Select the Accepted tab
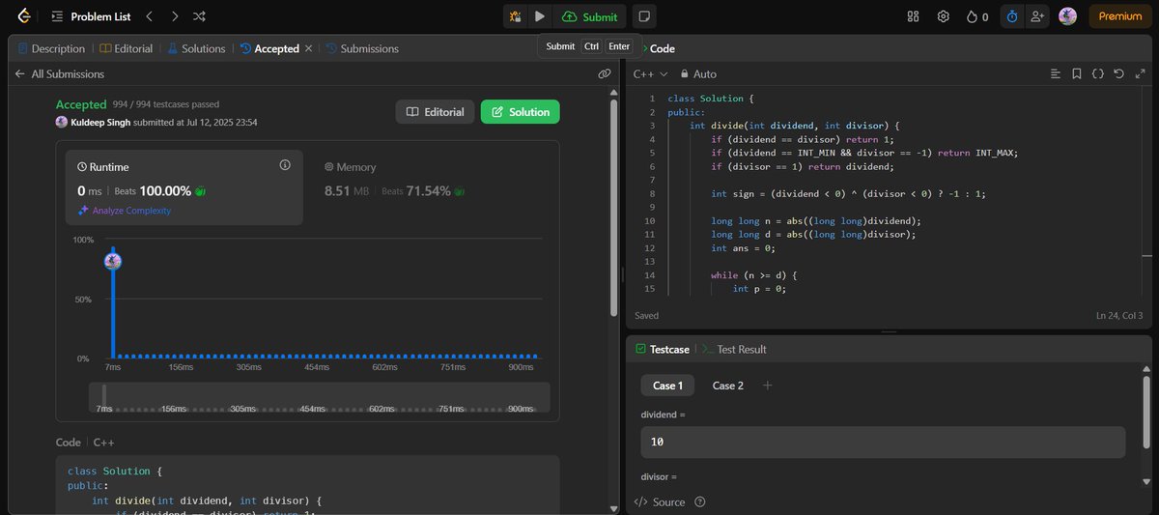The height and width of the screenshot is (515, 1159). click(x=269, y=48)
